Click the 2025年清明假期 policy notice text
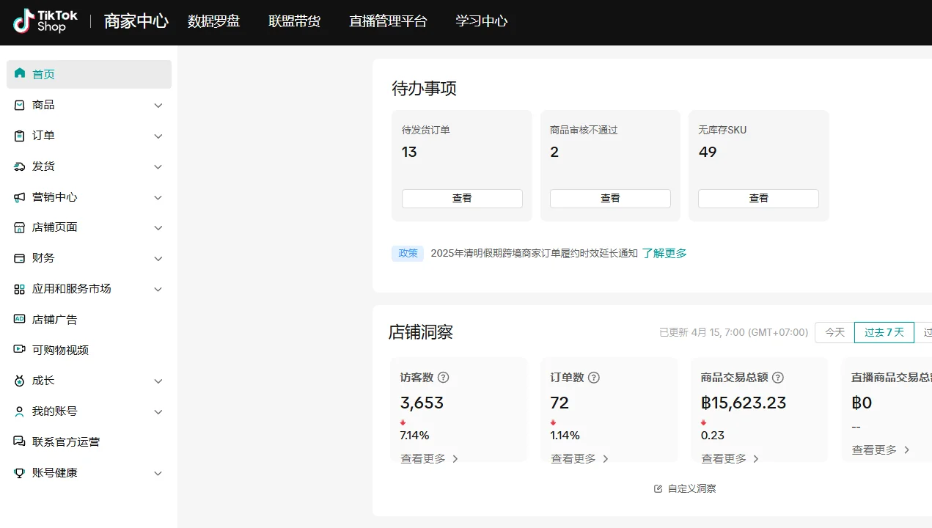The height and width of the screenshot is (528, 932). [x=534, y=253]
